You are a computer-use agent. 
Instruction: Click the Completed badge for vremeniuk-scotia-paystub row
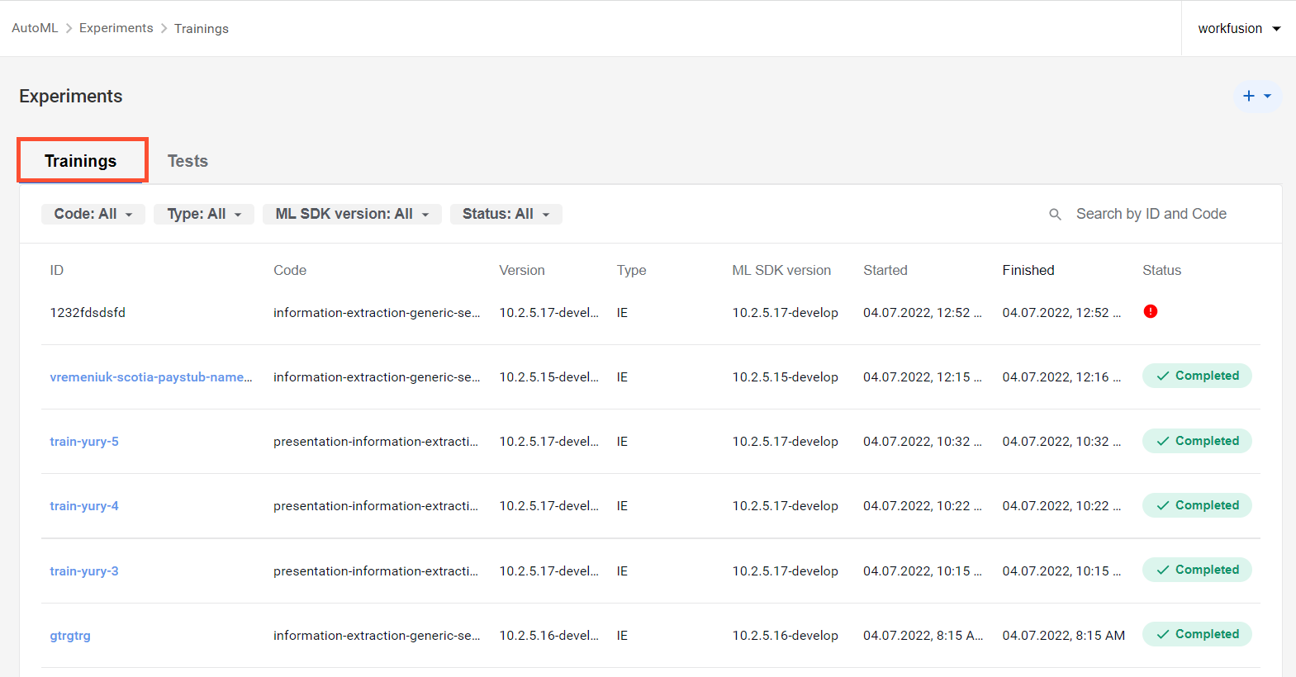pos(1197,376)
